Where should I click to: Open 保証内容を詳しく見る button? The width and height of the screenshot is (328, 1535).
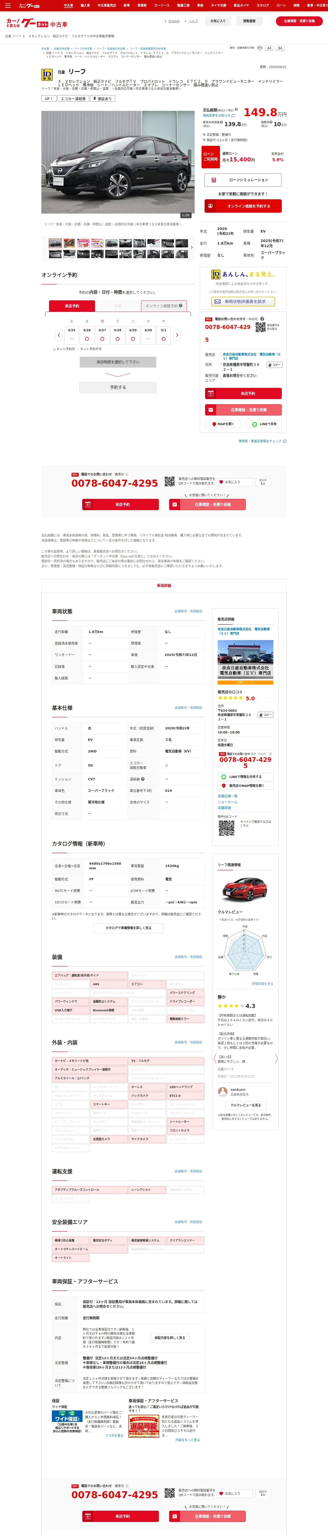click(170, 1338)
